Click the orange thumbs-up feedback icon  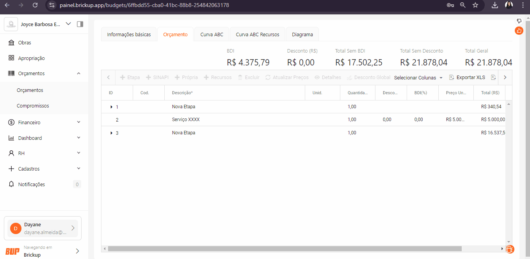519,30
